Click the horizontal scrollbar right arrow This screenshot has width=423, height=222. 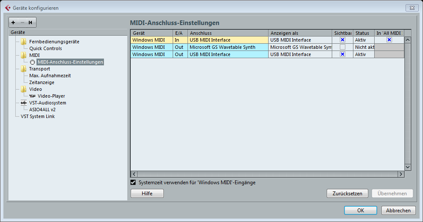click(401, 174)
